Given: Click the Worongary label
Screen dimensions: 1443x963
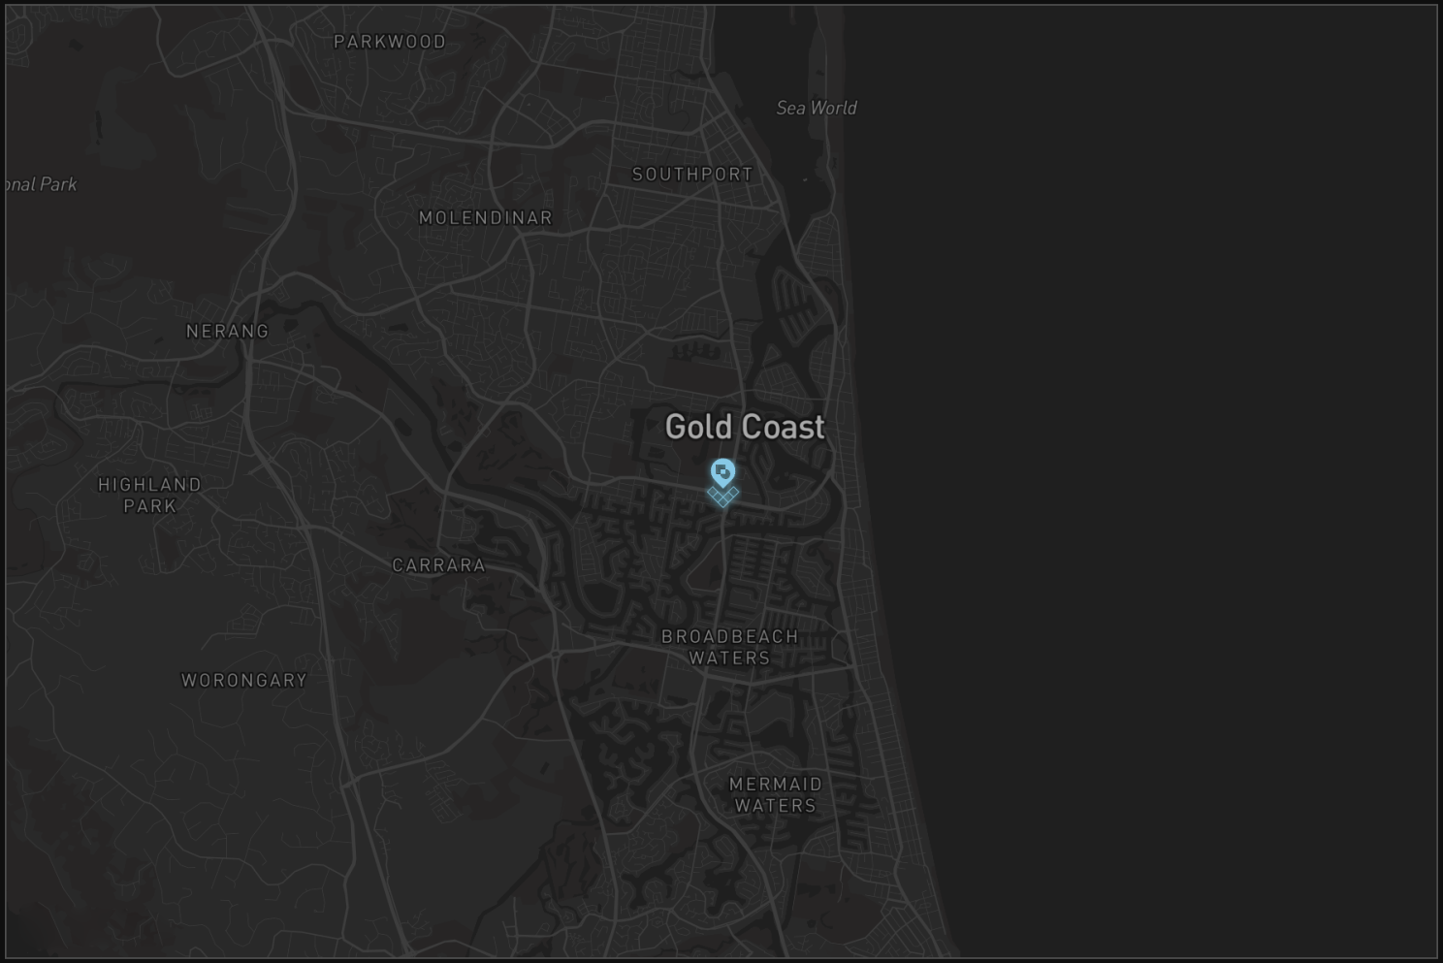Looking at the screenshot, I should click(x=244, y=681).
